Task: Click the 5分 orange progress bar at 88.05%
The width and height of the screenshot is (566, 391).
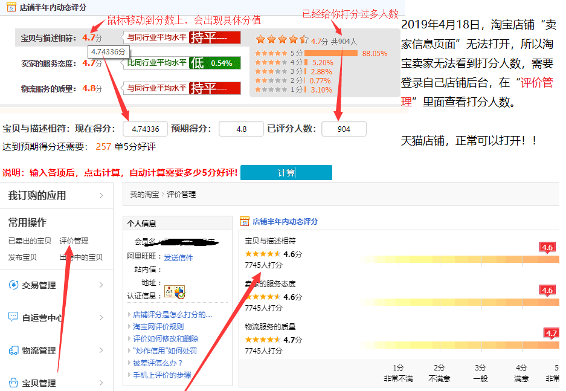Action: click(x=331, y=53)
